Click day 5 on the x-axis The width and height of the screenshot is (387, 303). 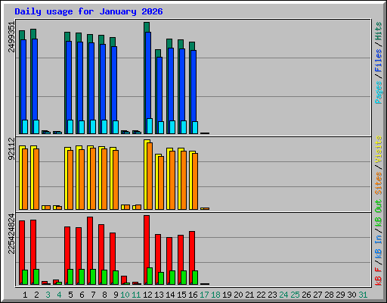(70, 295)
